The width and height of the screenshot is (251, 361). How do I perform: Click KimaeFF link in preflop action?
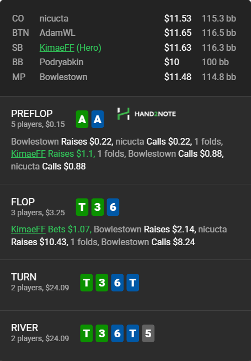point(28,153)
